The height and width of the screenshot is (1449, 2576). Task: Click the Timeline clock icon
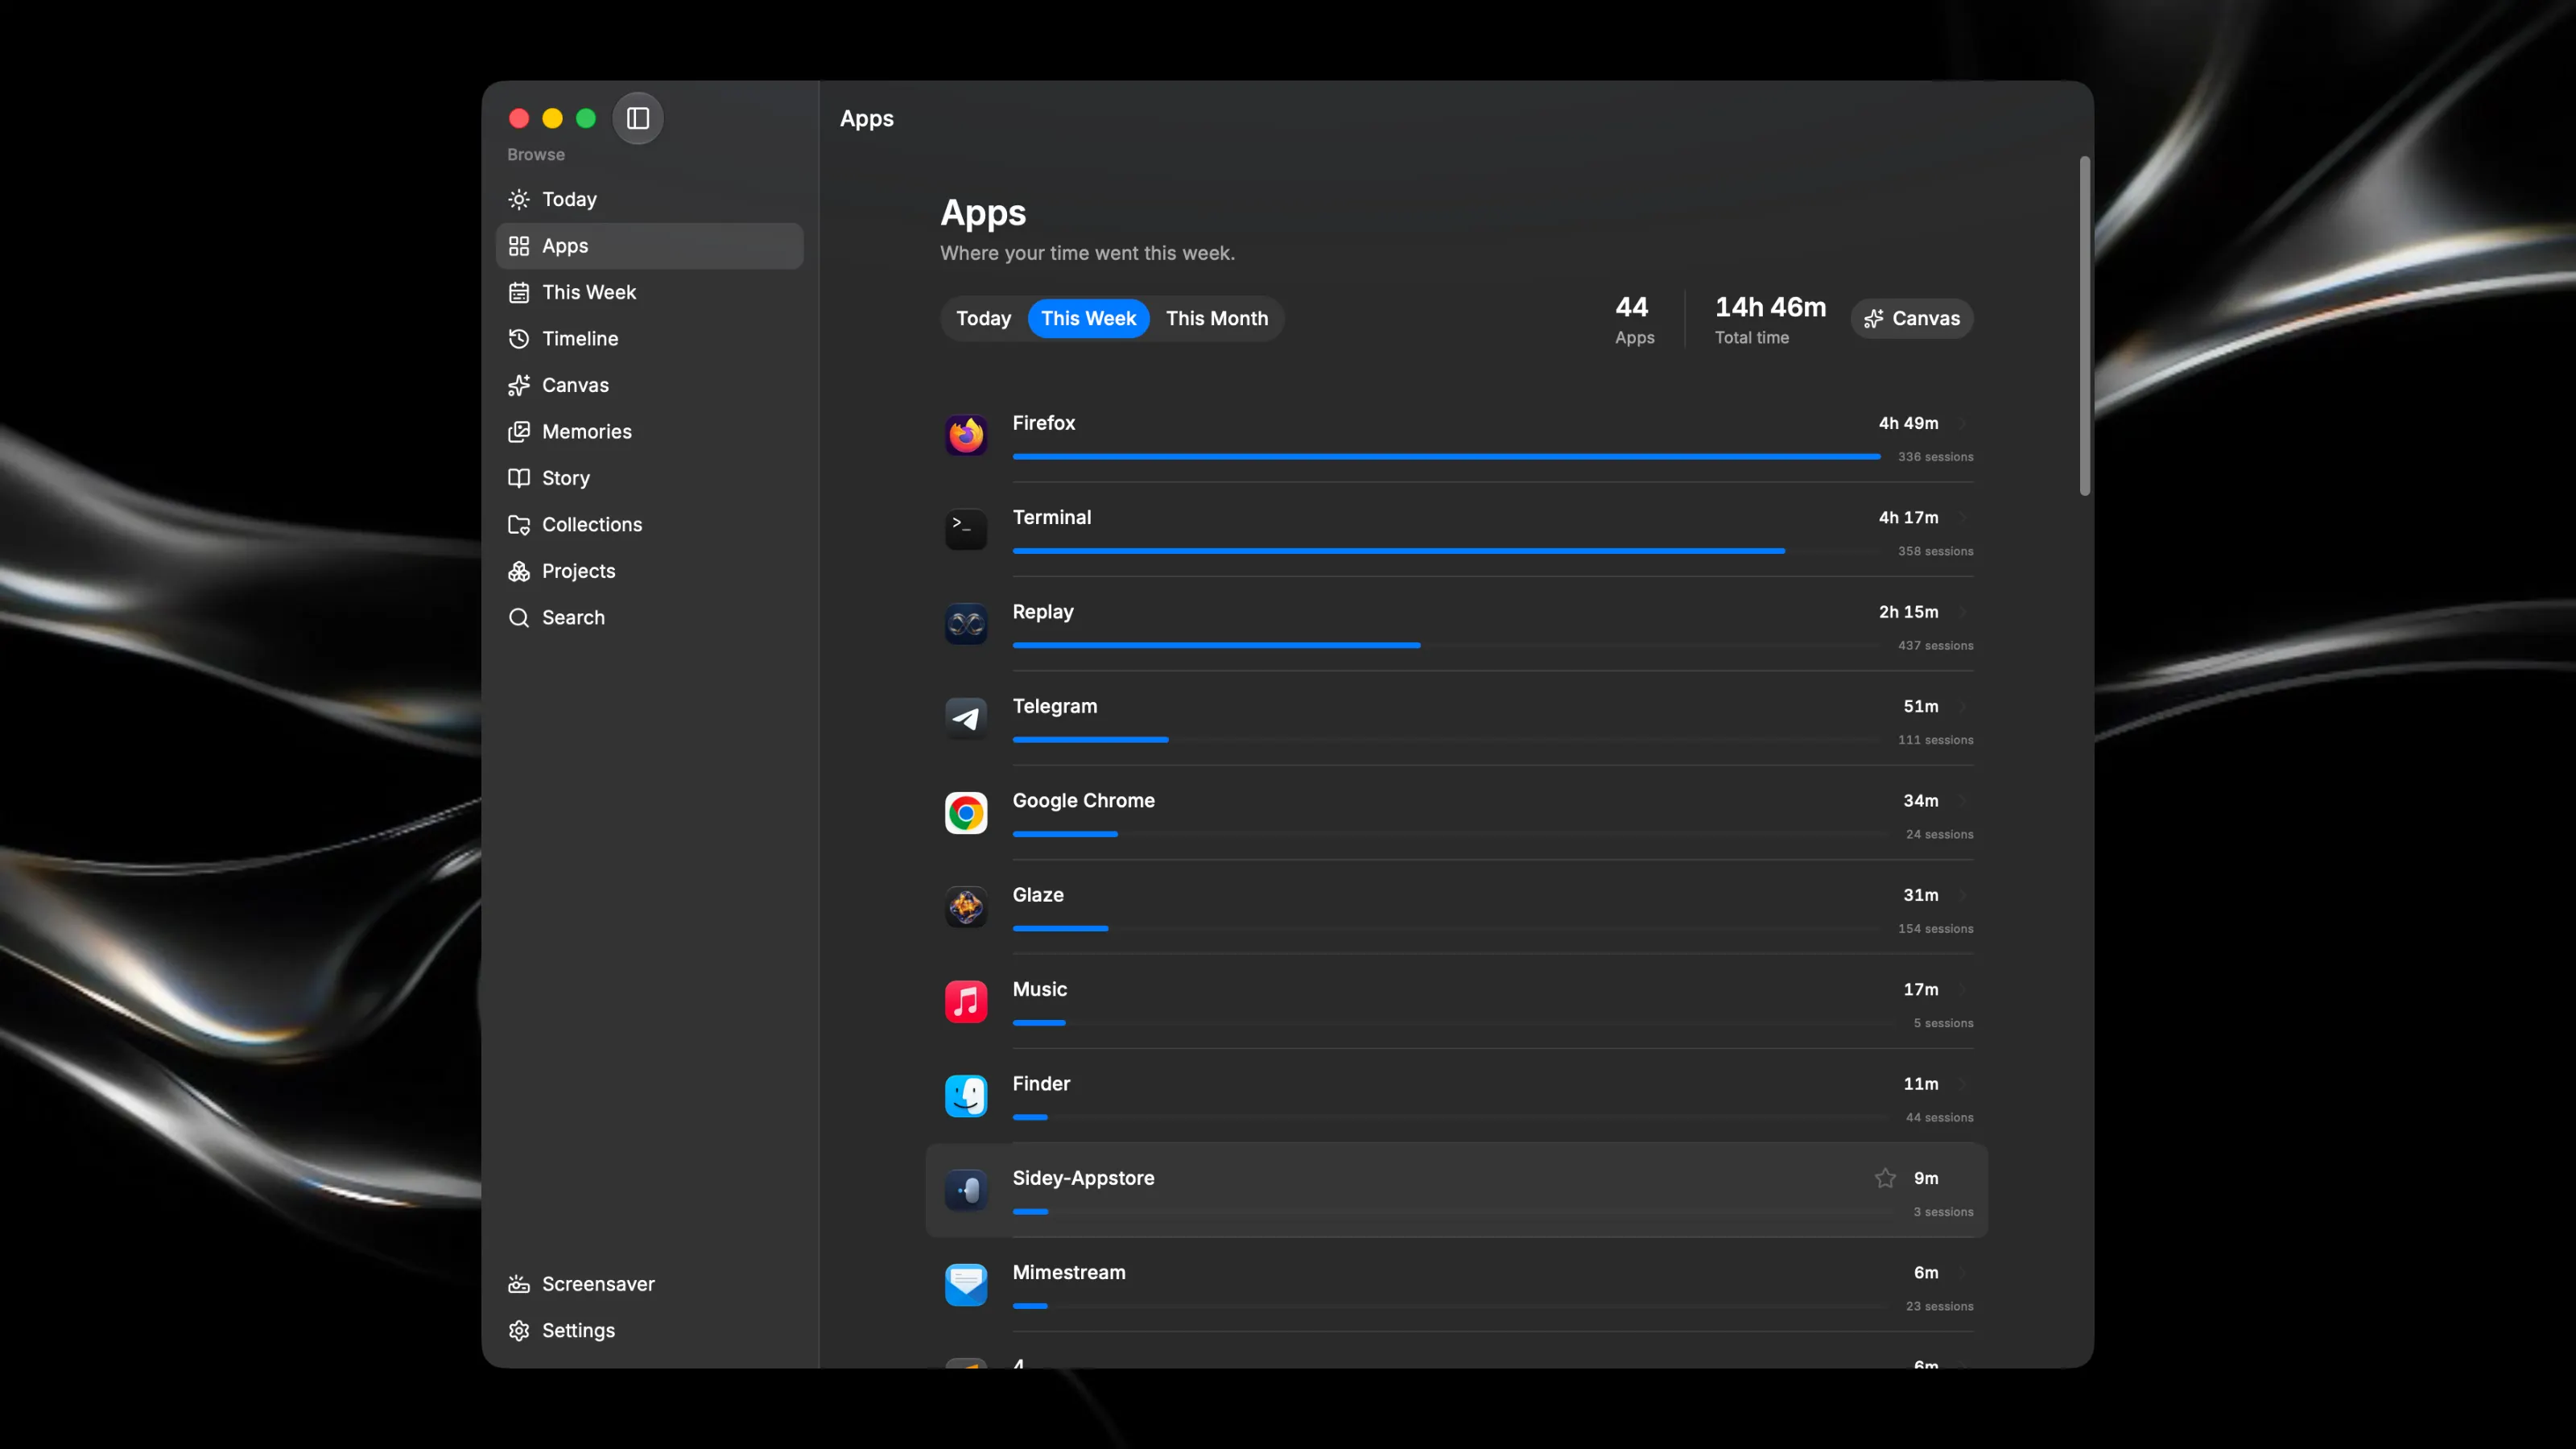[518, 339]
